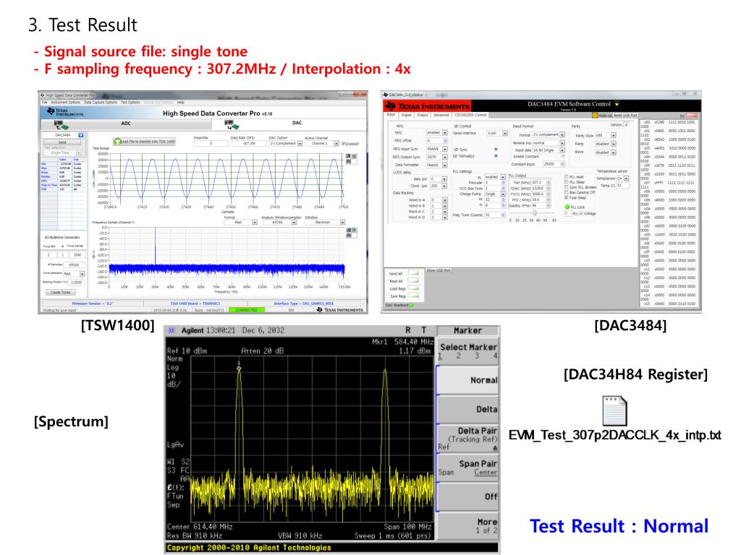
Task: Click Delta softkey on Agilent analyzer
Action: pyautogui.click(x=467, y=409)
